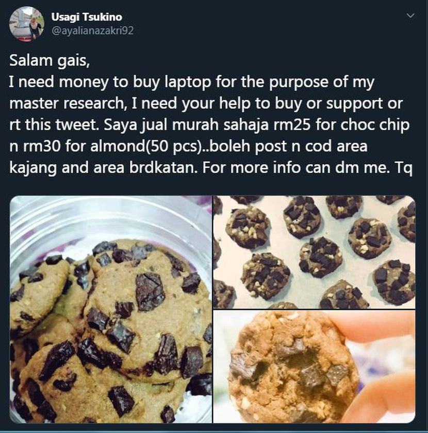
Task: Open the Usagi Tsukino profile avatar
Action: click(x=27, y=24)
